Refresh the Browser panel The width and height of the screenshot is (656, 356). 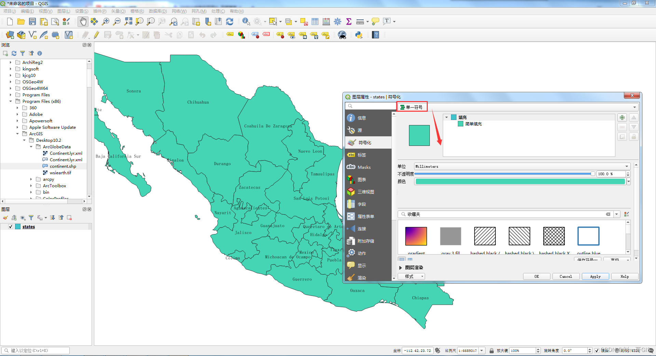[x=14, y=53]
